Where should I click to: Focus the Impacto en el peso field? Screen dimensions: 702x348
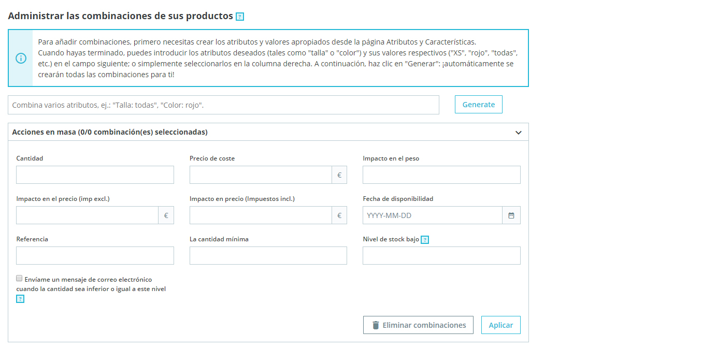point(441,175)
